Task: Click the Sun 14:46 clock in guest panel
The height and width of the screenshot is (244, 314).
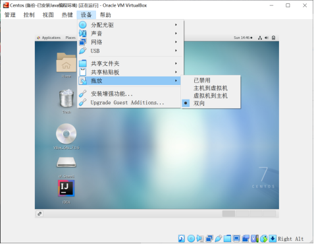Action: (x=243, y=38)
